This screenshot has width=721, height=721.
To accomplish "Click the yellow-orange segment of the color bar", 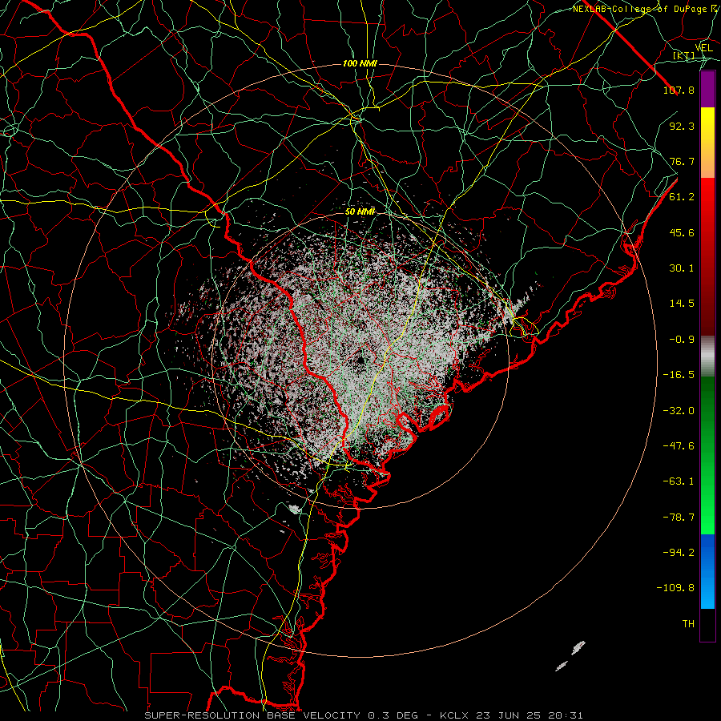I will pos(707,143).
